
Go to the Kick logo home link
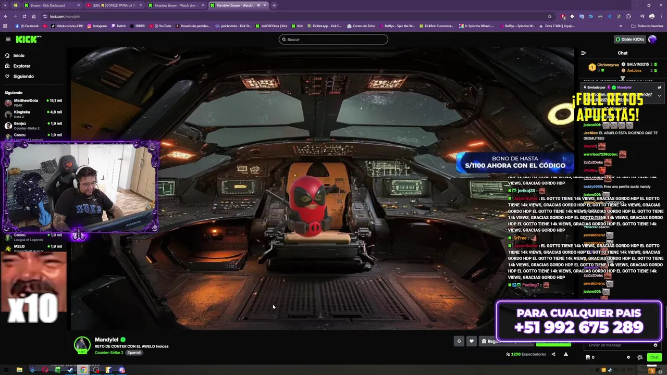point(28,39)
